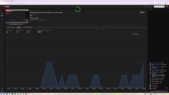Select the Stream icon in left sidebar
169x95 pixels.
point(2,10)
